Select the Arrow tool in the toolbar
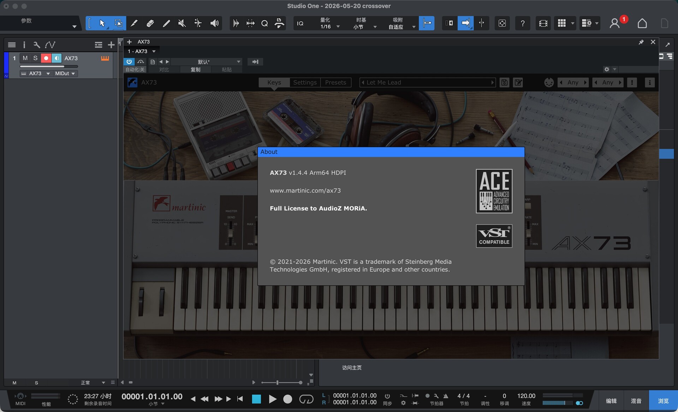Image resolution: width=678 pixels, height=412 pixels. 102,23
